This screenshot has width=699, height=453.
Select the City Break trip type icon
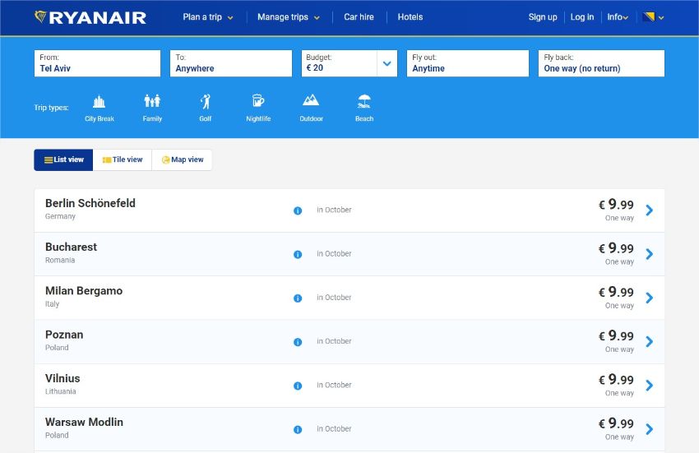(x=99, y=102)
